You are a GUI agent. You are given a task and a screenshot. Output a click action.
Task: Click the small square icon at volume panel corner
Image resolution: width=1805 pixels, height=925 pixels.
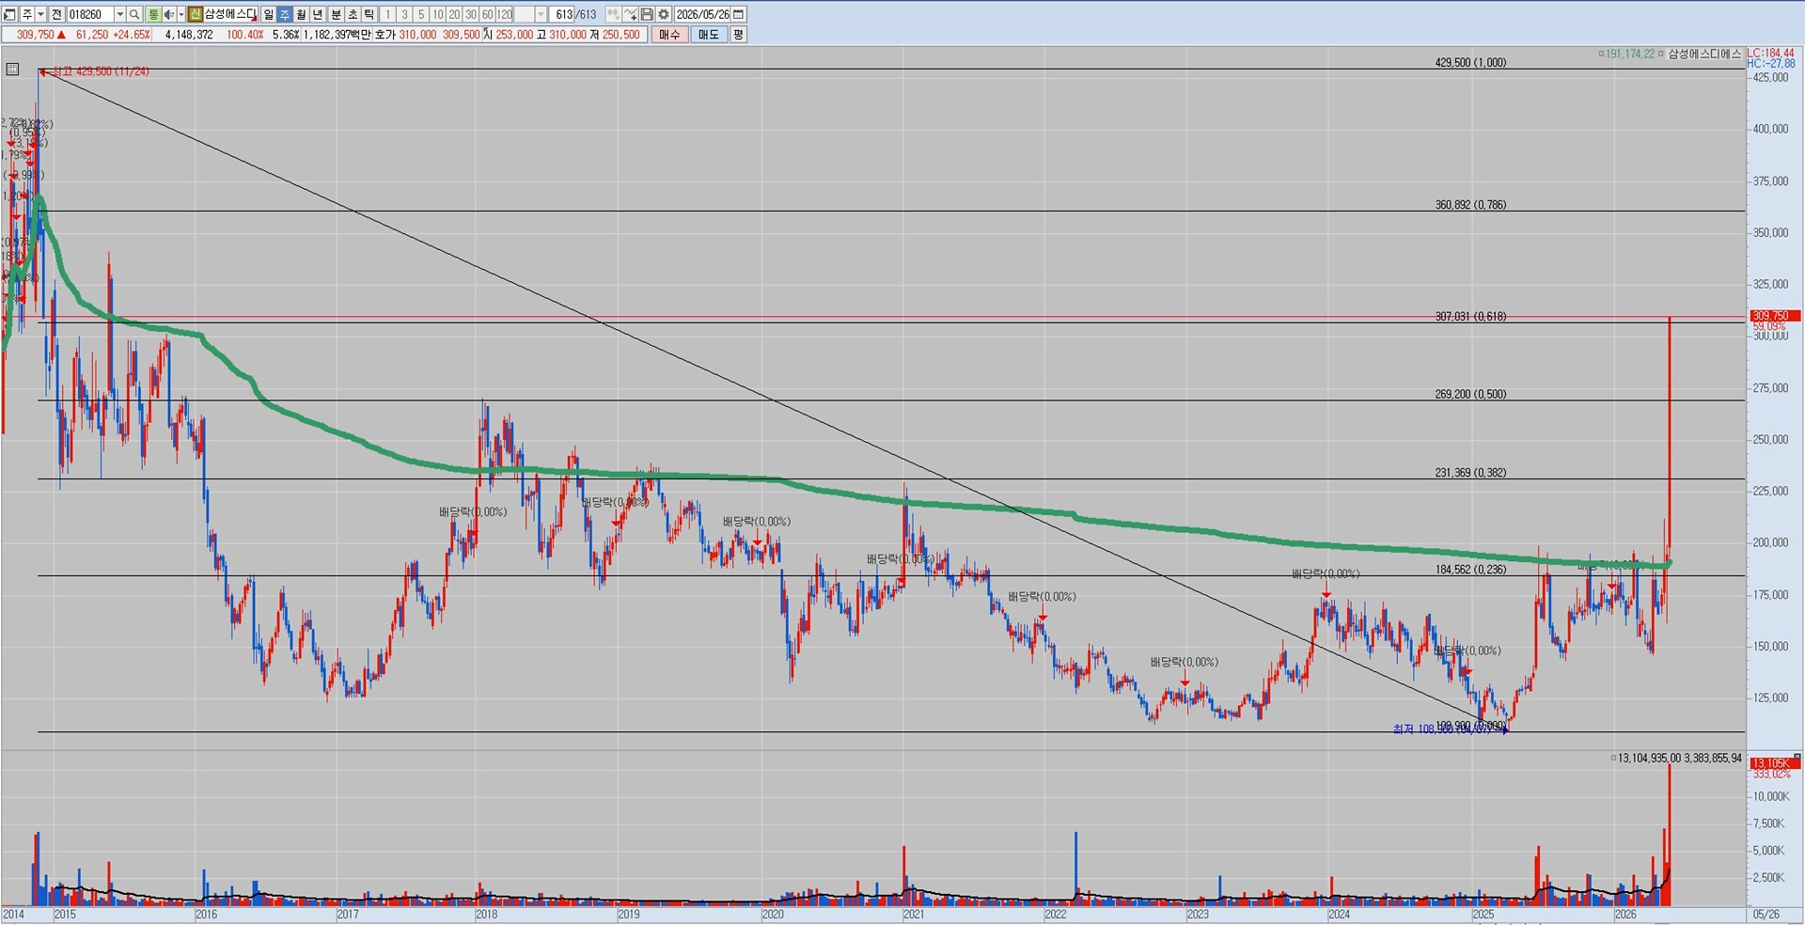[x=1797, y=757]
